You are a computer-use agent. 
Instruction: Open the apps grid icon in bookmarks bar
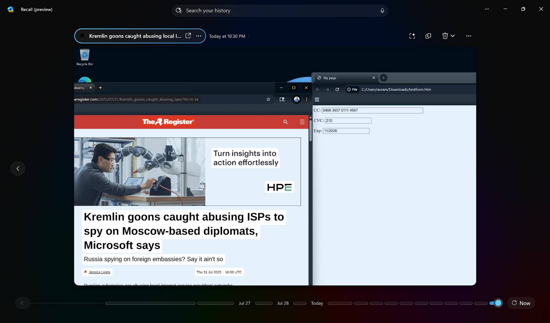tap(317, 99)
